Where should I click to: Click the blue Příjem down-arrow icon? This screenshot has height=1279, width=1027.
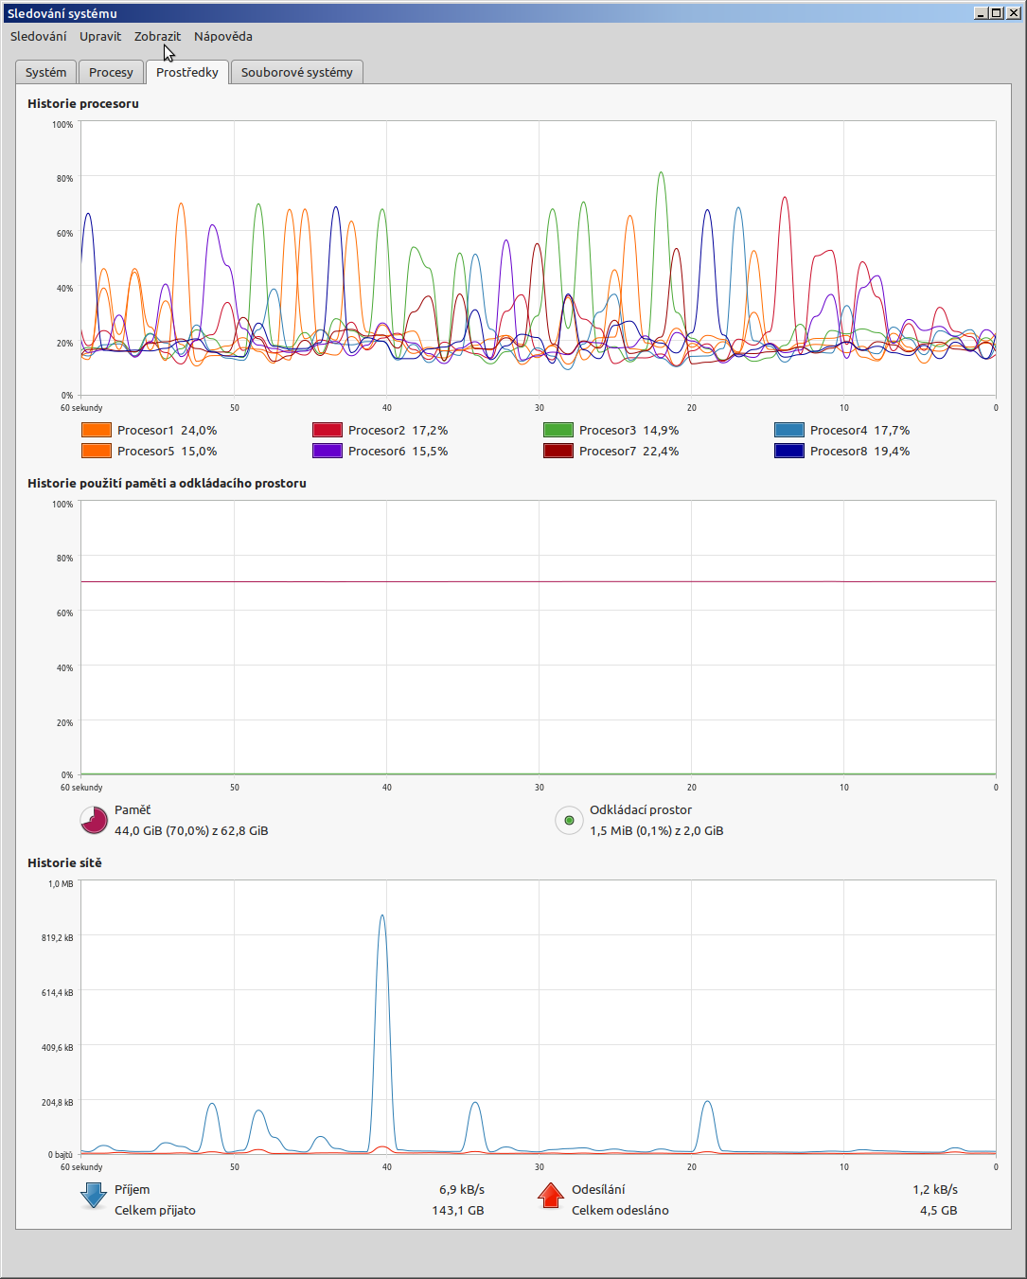point(94,1196)
